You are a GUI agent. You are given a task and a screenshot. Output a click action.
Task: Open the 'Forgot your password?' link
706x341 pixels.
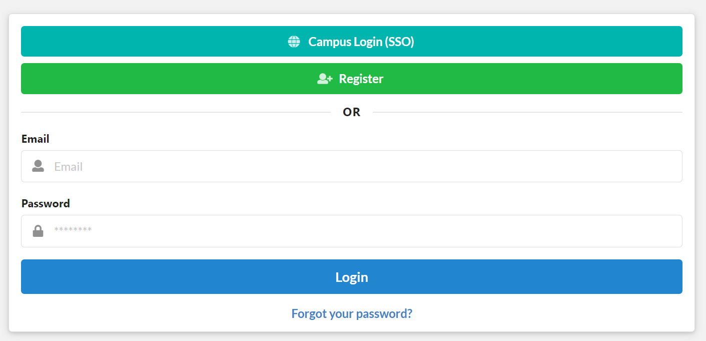tap(352, 313)
